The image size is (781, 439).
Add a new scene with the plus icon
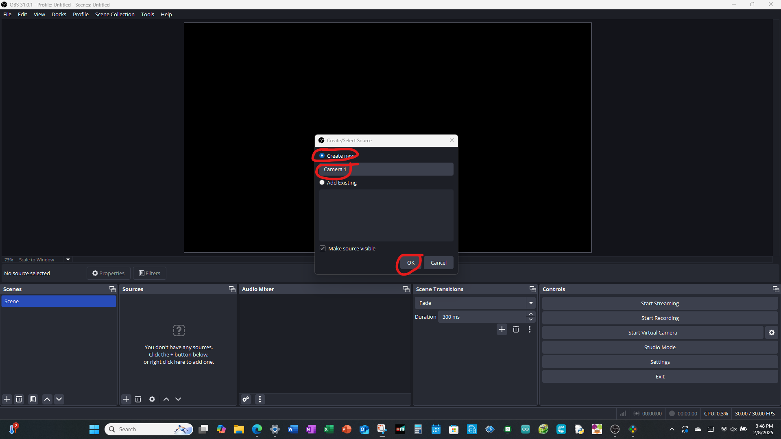(x=7, y=399)
